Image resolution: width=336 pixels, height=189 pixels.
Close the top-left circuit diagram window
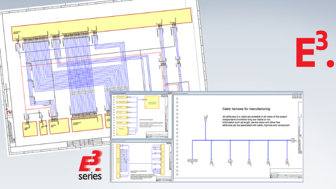(x=170, y=93)
